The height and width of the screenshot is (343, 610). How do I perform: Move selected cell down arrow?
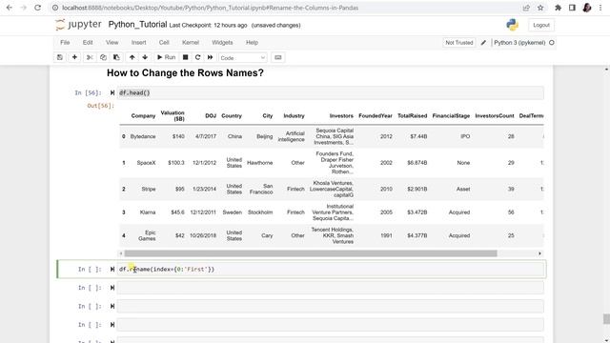coord(145,57)
